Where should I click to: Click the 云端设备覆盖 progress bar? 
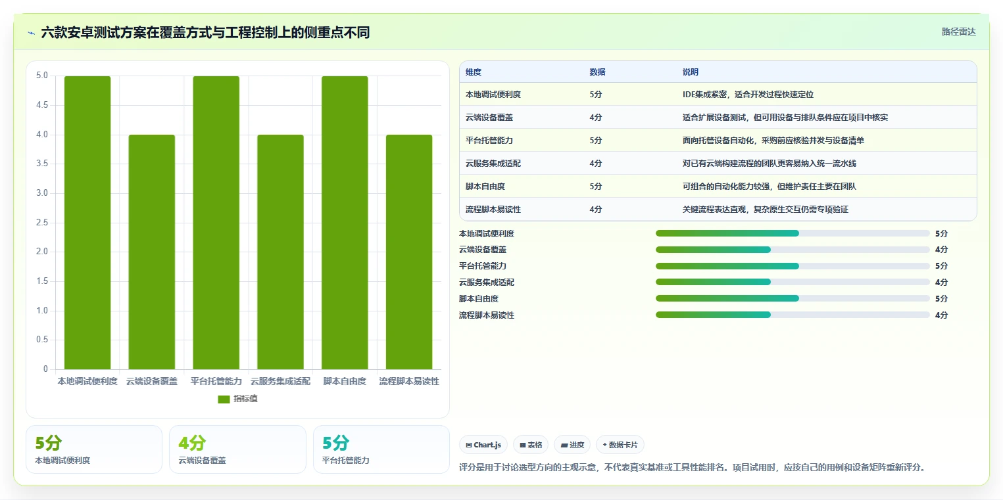point(793,250)
